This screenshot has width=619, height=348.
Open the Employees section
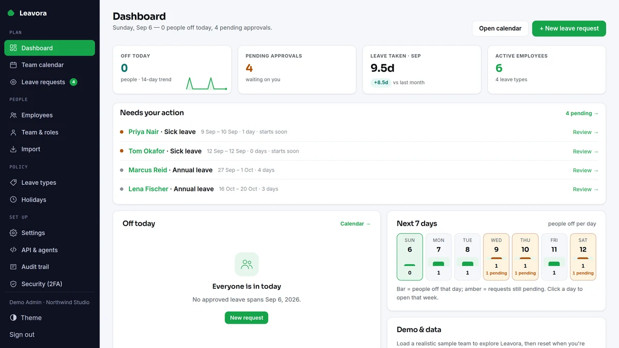[50, 115]
